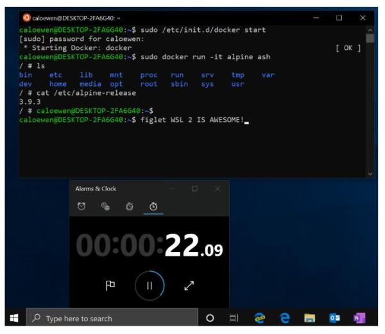The image size is (385, 334).
Task: Open the Windows Start menu
Action: [x=14, y=318]
